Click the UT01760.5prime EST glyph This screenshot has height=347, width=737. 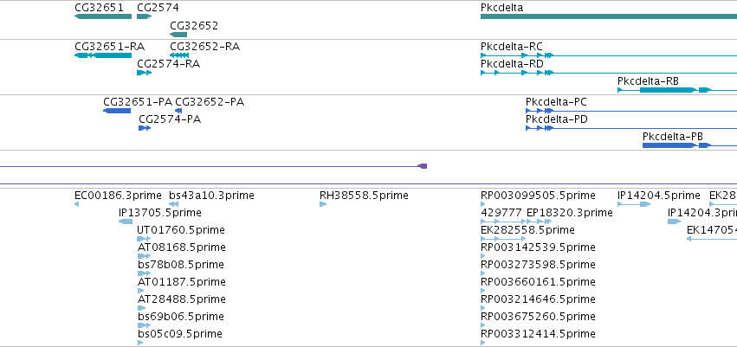144,239
